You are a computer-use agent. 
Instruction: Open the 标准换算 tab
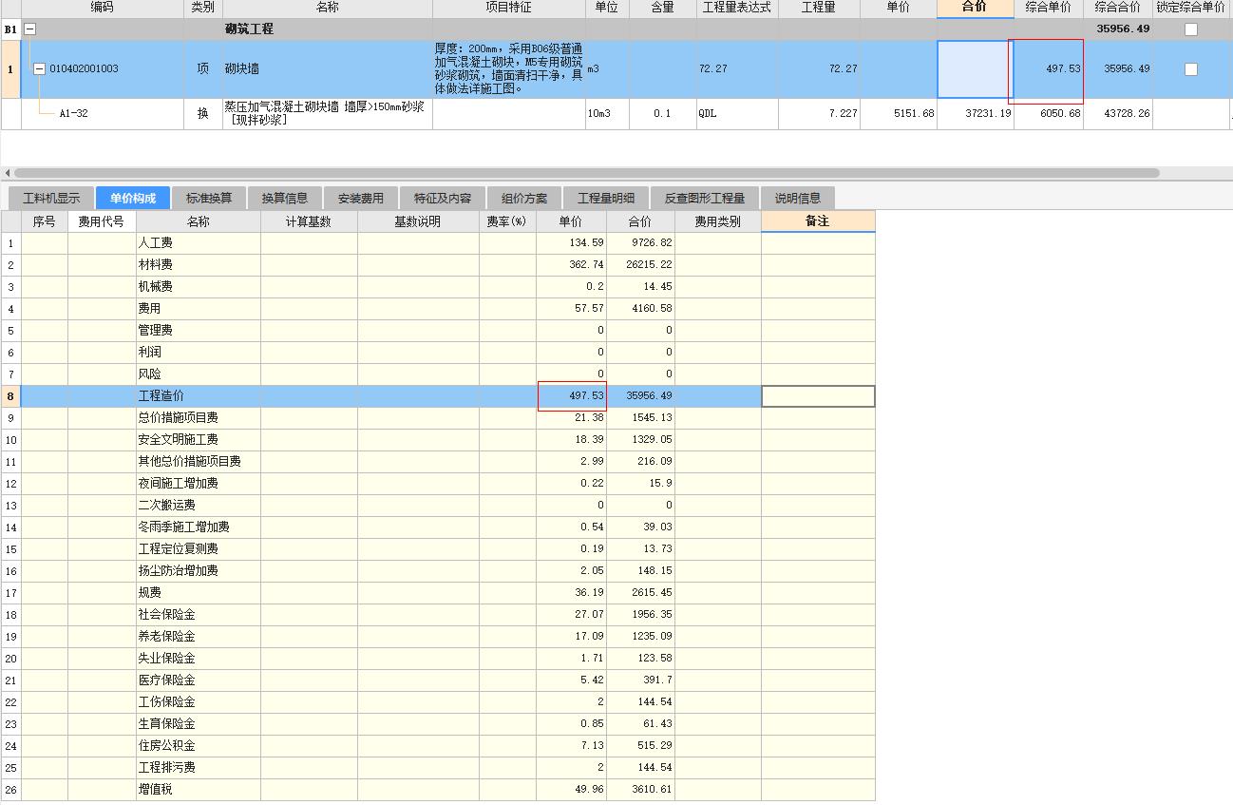tap(209, 199)
